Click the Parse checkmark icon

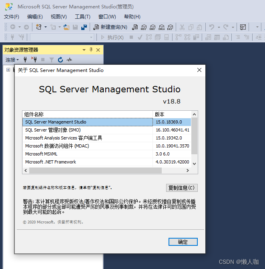coord(140,37)
